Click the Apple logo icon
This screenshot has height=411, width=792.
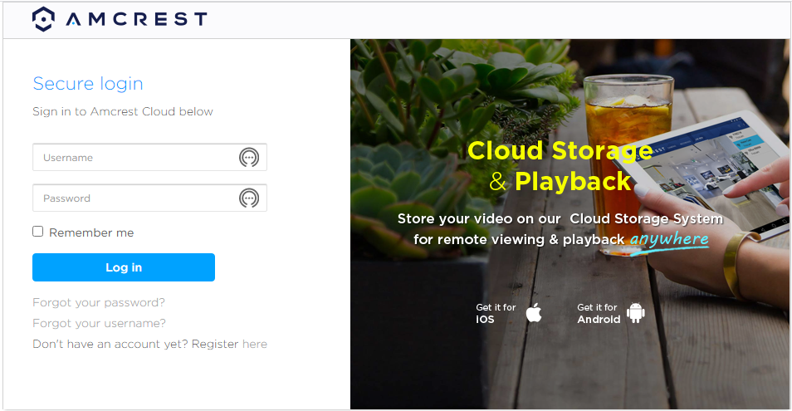pyautogui.click(x=534, y=312)
